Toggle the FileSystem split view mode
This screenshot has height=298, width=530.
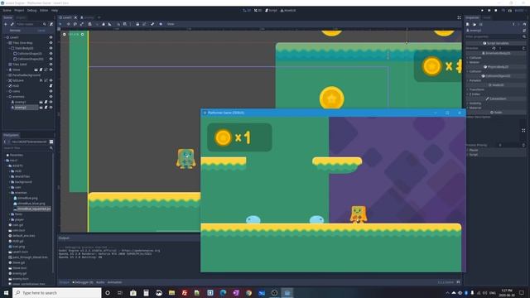[x=51, y=142]
